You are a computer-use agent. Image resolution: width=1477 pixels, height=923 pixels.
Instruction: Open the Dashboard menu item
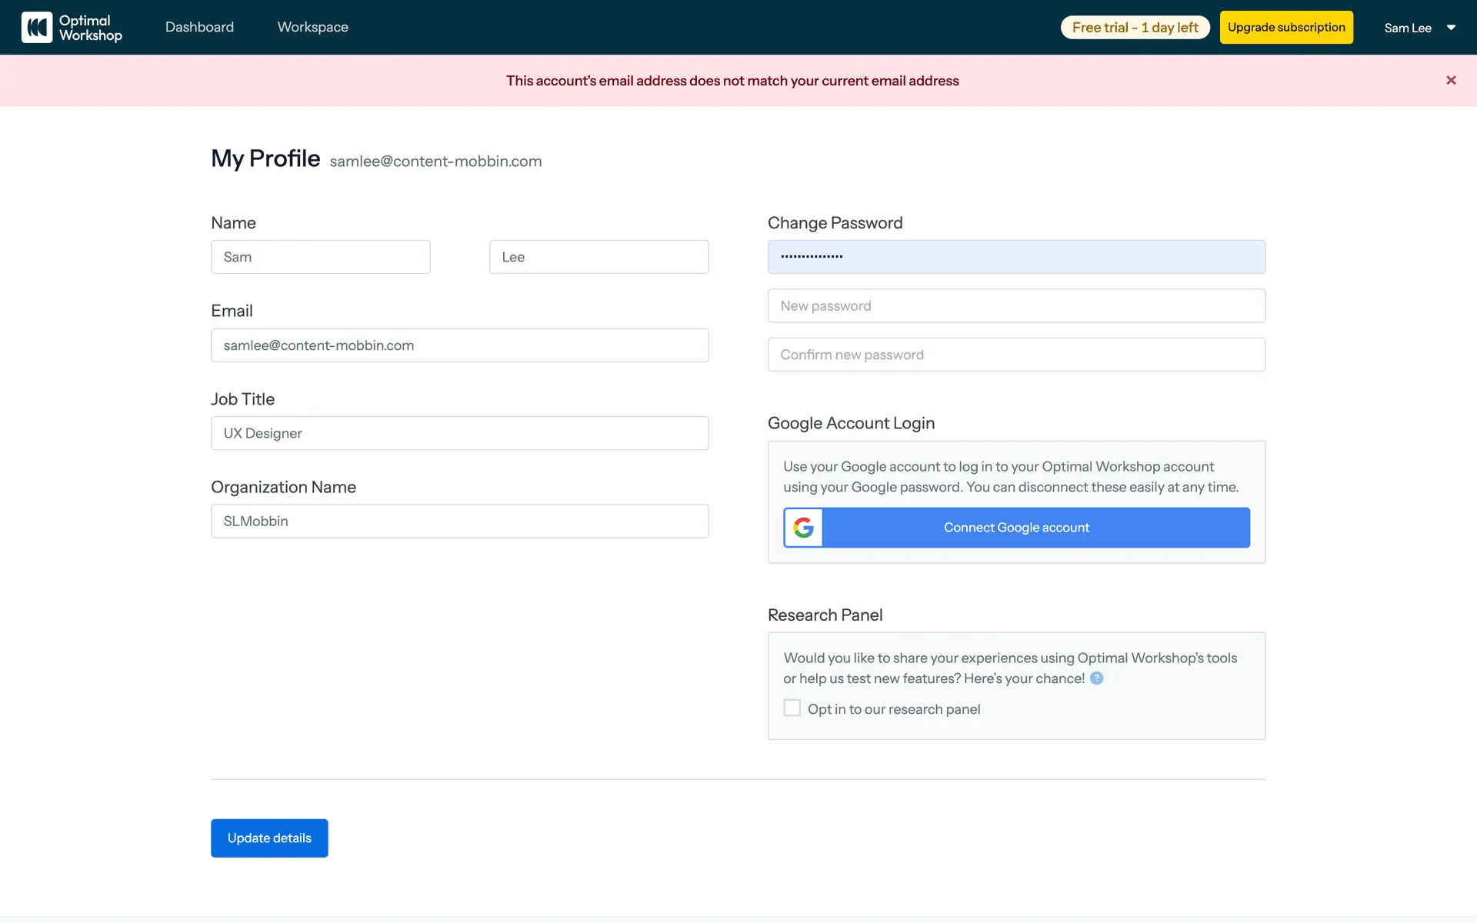tap(199, 28)
